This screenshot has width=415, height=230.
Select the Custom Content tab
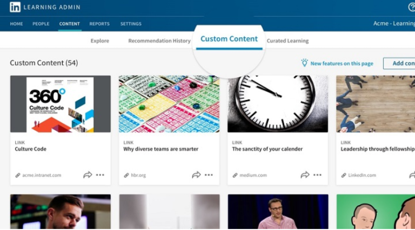tap(229, 39)
